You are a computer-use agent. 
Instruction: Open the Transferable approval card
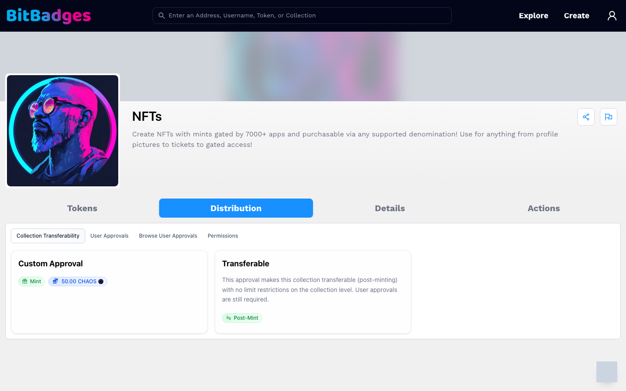313,292
